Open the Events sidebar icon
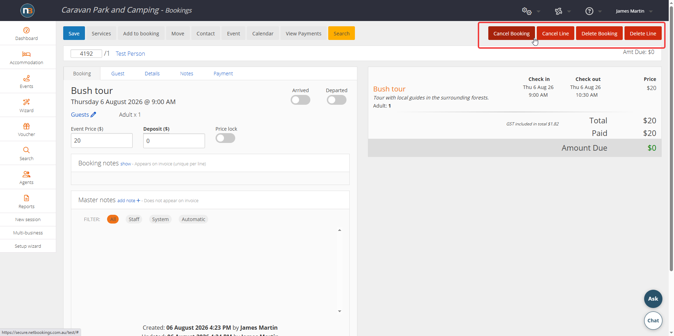674x336 pixels. point(26,78)
